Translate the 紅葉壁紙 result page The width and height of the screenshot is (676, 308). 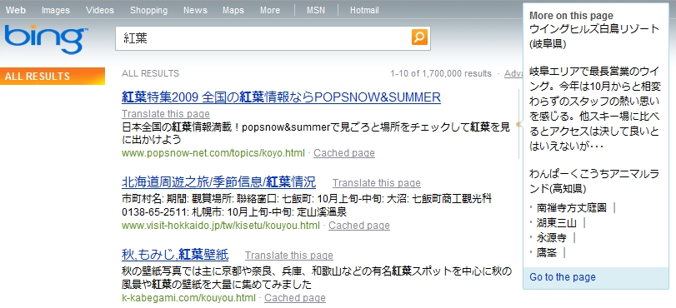(289, 256)
